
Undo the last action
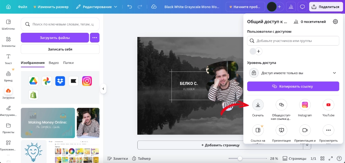(130, 7)
